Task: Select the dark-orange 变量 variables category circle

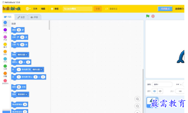Action: [5, 73]
